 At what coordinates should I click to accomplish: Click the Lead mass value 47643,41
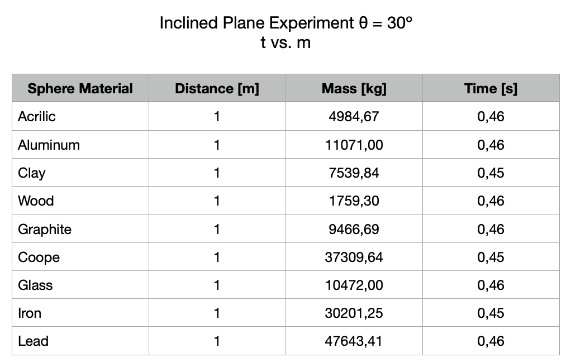tap(354, 341)
